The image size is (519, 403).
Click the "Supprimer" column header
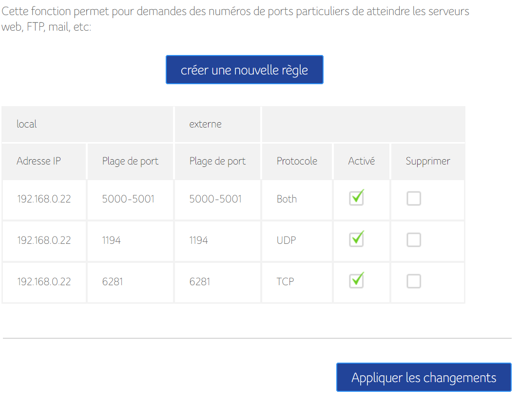pyautogui.click(x=428, y=161)
